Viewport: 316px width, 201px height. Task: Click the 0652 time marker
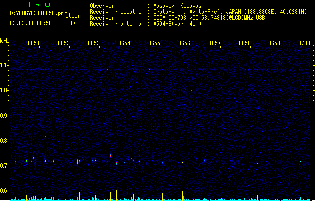64,43
